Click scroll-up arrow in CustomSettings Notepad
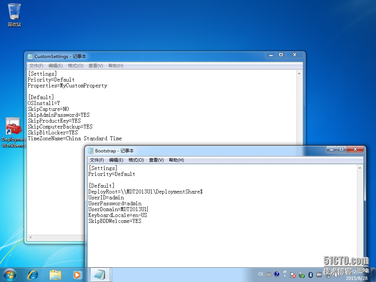The height and width of the screenshot is (282, 376). click(x=299, y=73)
